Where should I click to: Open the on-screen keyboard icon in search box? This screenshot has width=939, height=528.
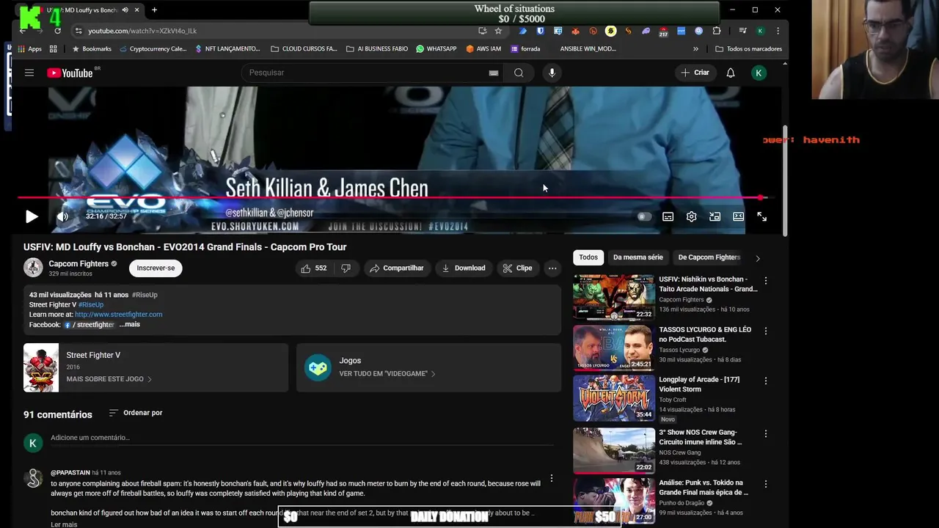[x=494, y=73]
